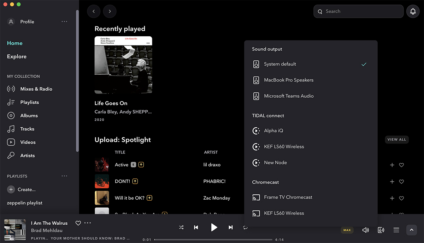This screenshot has height=243, width=424.
Task: Select the Artists sidebar icon
Action: pyautogui.click(x=11, y=155)
